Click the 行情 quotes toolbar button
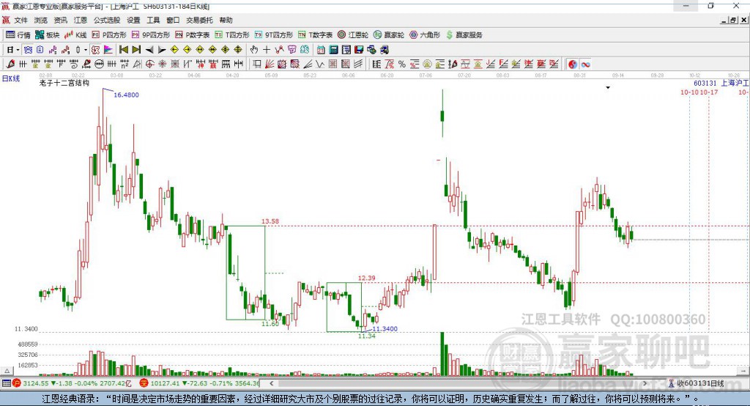This screenshot has width=750, height=406. tap(18, 35)
